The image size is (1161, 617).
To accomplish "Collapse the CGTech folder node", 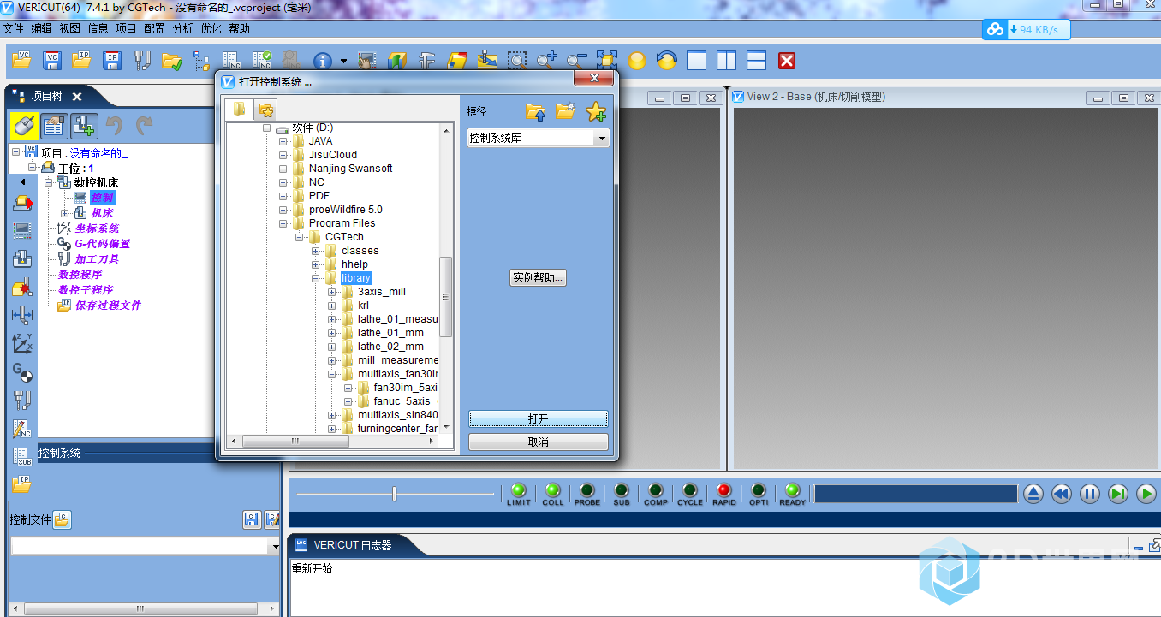I will (300, 237).
